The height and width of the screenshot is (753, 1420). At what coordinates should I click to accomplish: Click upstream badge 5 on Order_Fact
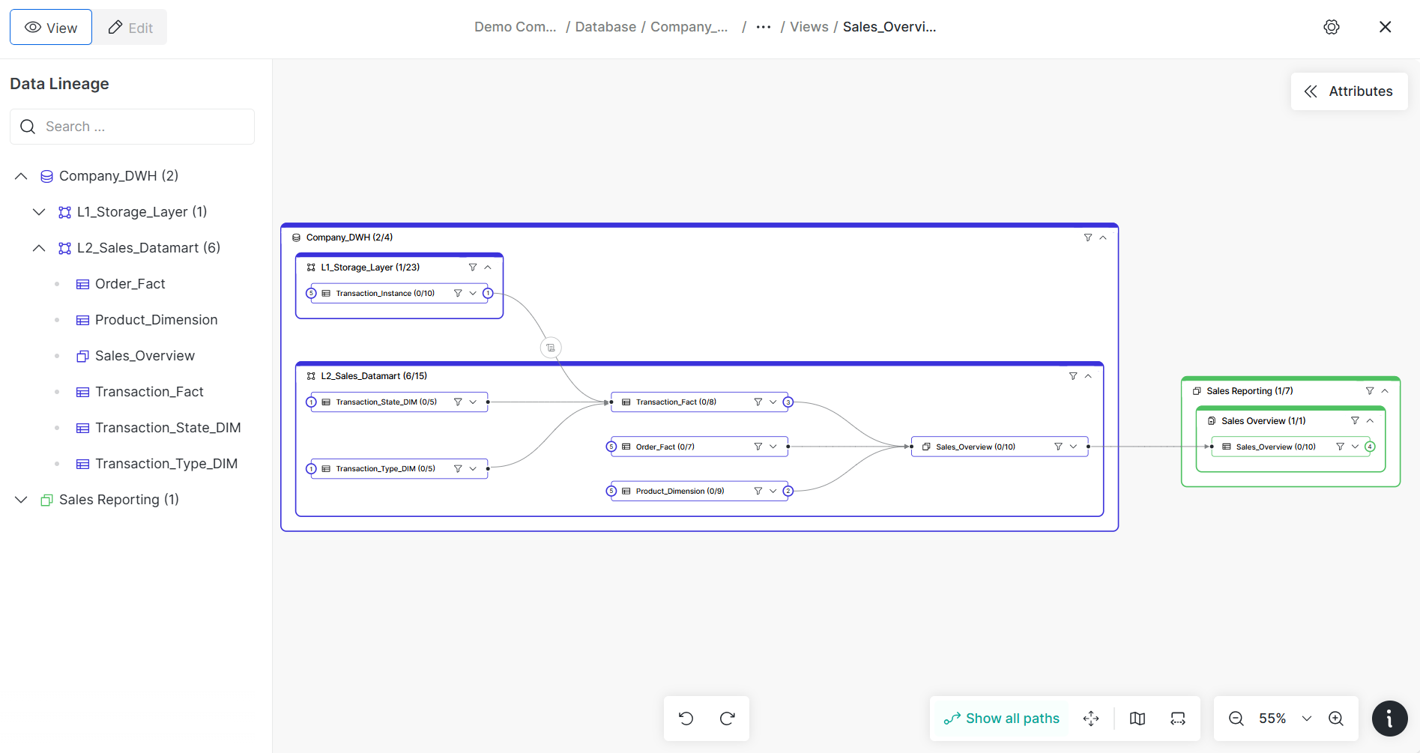[x=611, y=447]
